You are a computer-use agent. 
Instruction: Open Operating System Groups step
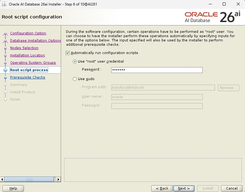33,63
